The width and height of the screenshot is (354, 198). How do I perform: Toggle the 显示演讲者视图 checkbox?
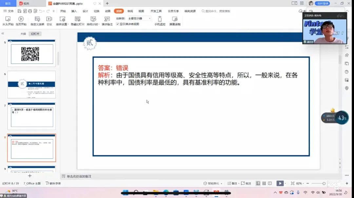click(x=118, y=24)
